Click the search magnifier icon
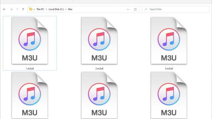 [146, 9]
